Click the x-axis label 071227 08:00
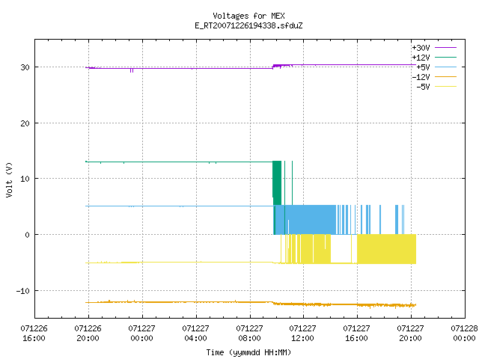 pyautogui.click(x=249, y=334)
